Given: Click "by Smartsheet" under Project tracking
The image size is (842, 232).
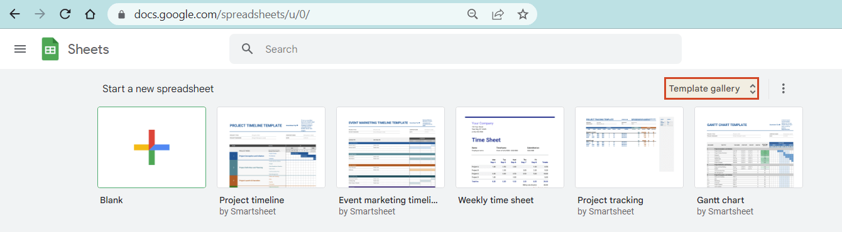Looking at the screenshot, I should [606, 211].
